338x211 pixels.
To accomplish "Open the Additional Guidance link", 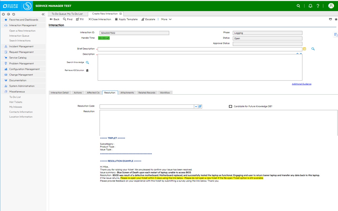I will 302,84.
